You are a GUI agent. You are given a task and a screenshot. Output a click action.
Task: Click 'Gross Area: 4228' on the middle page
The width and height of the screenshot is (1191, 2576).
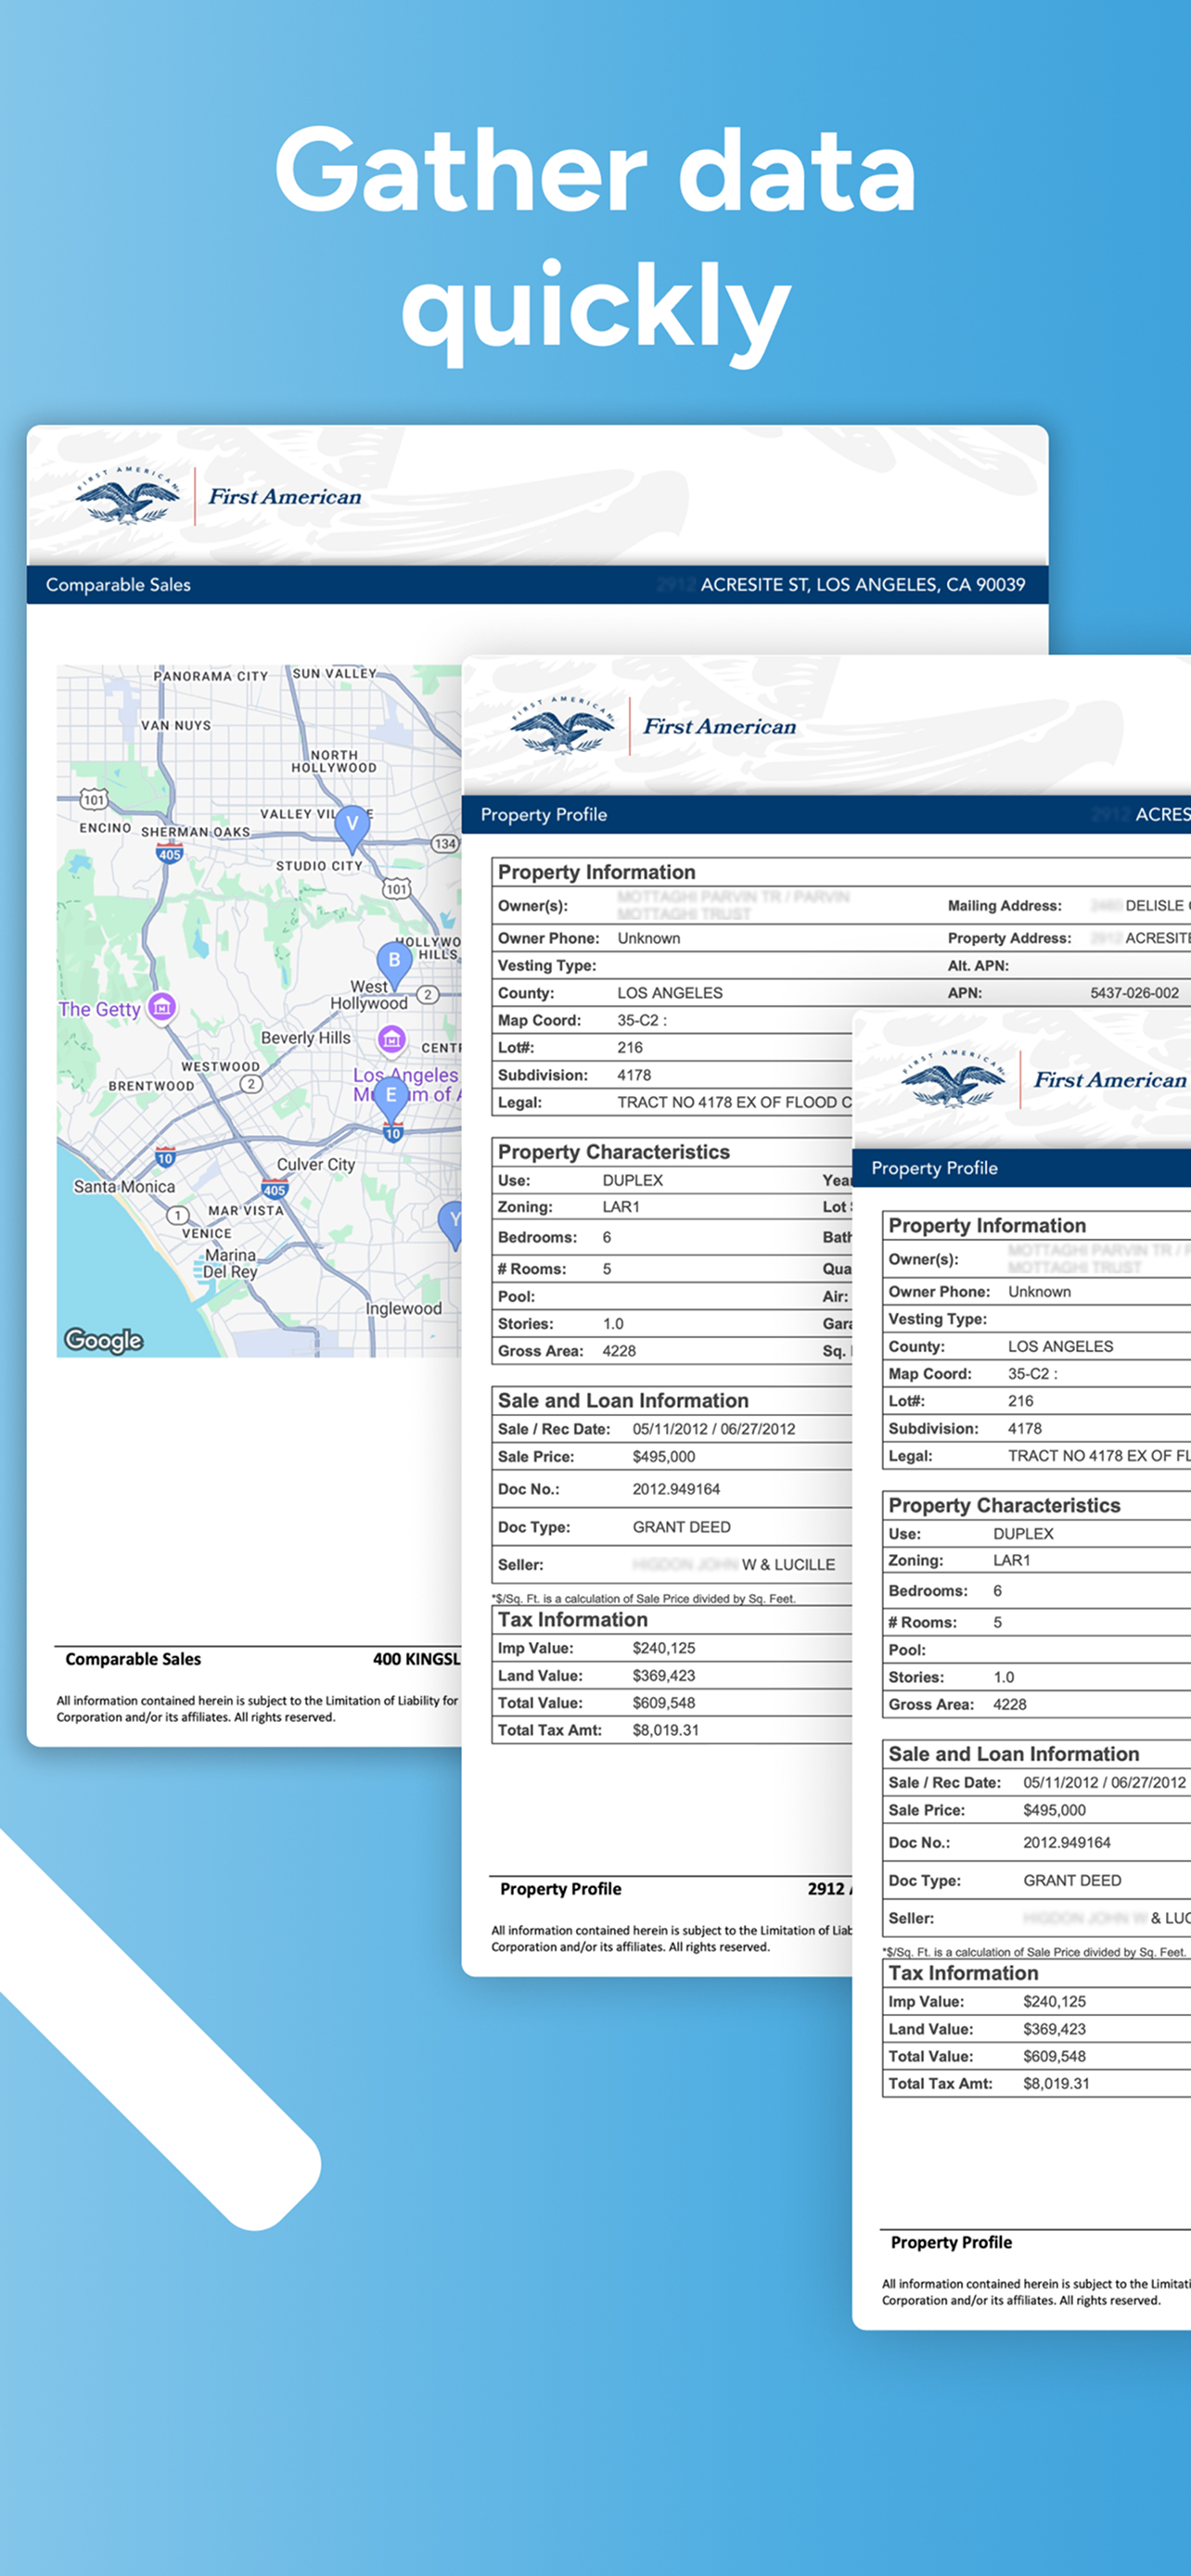pyautogui.click(x=566, y=1350)
